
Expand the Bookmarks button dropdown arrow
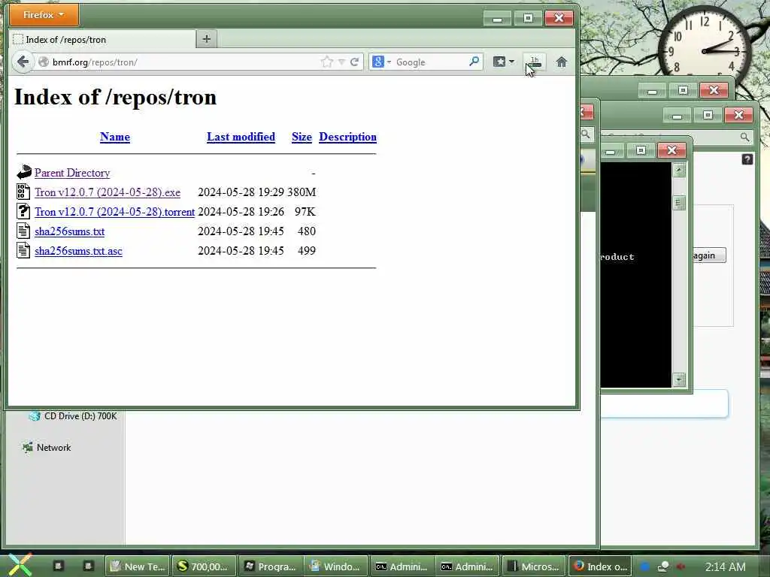511,62
